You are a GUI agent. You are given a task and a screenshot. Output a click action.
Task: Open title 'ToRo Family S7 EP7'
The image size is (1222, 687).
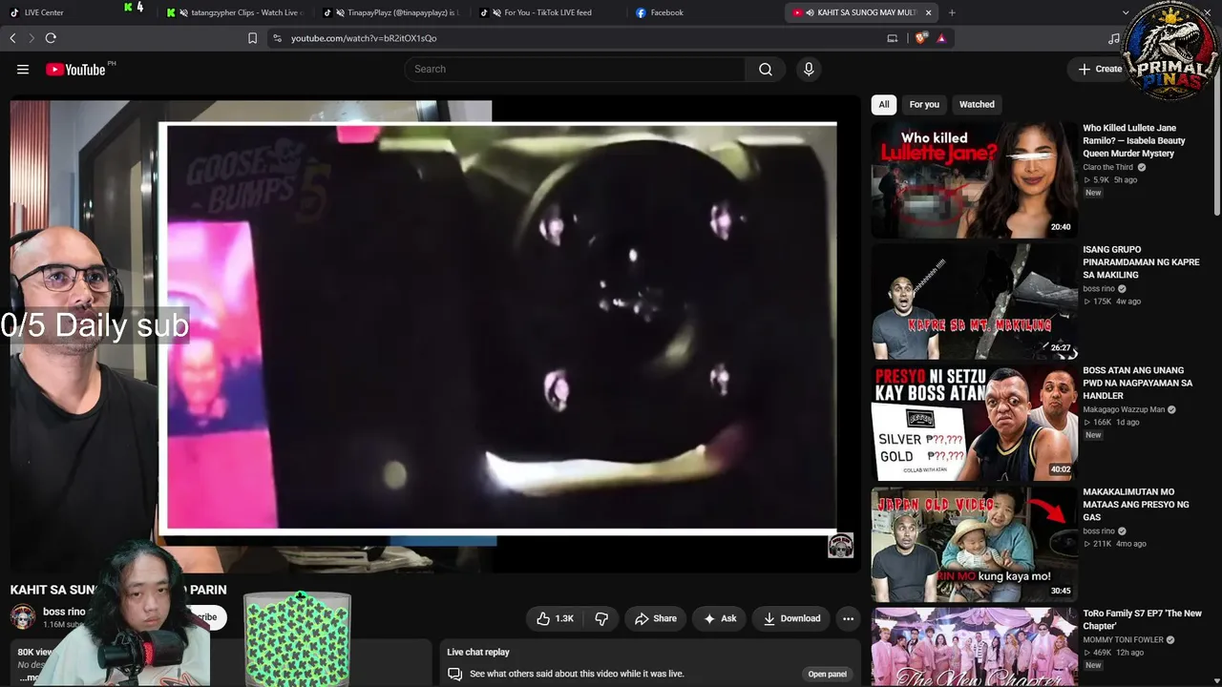(x=1142, y=619)
